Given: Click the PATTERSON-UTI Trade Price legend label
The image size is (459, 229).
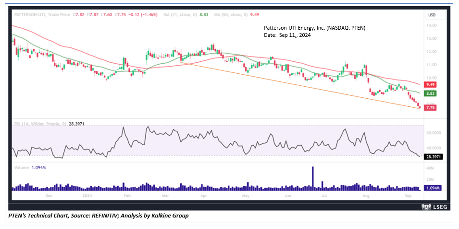Looking at the screenshot, I should point(43,14).
